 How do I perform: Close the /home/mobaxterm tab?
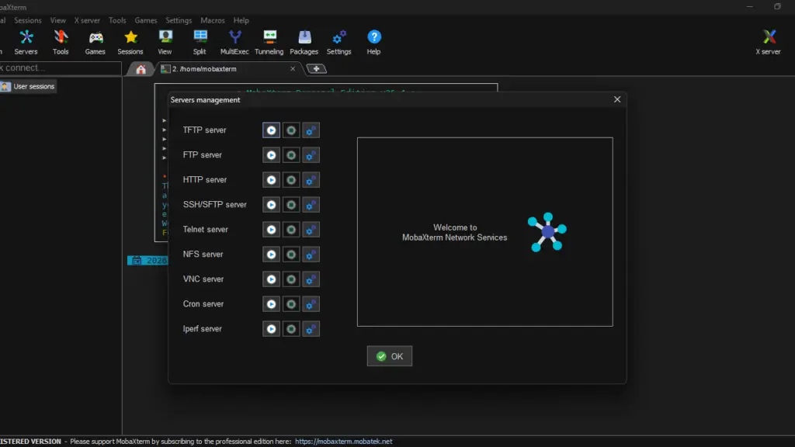pyautogui.click(x=293, y=69)
